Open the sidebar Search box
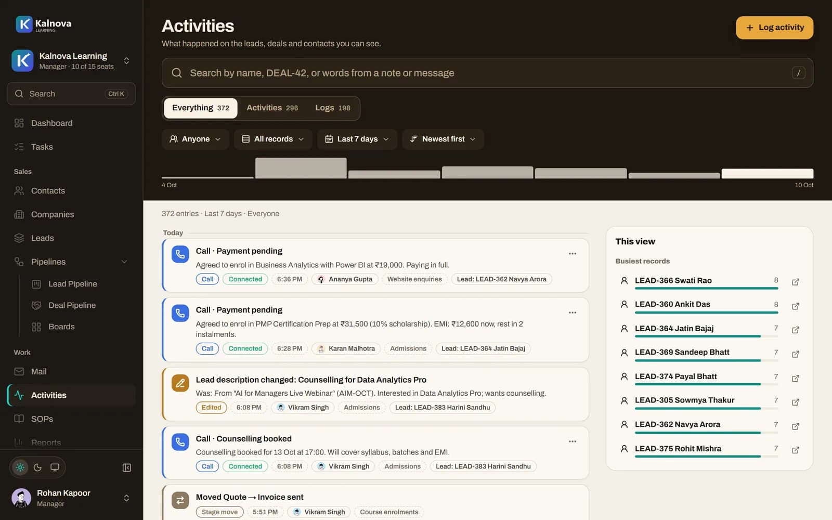 tap(71, 94)
